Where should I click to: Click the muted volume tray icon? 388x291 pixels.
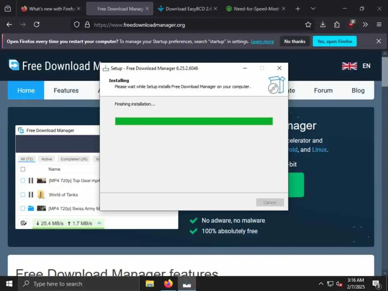339,284
